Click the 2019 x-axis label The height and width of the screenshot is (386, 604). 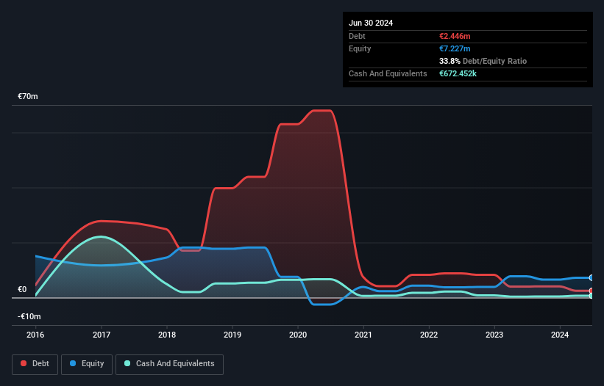click(232, 335)
